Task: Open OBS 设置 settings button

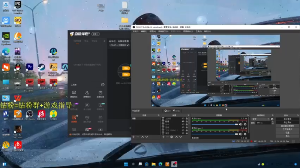Action: coord(287,133)
